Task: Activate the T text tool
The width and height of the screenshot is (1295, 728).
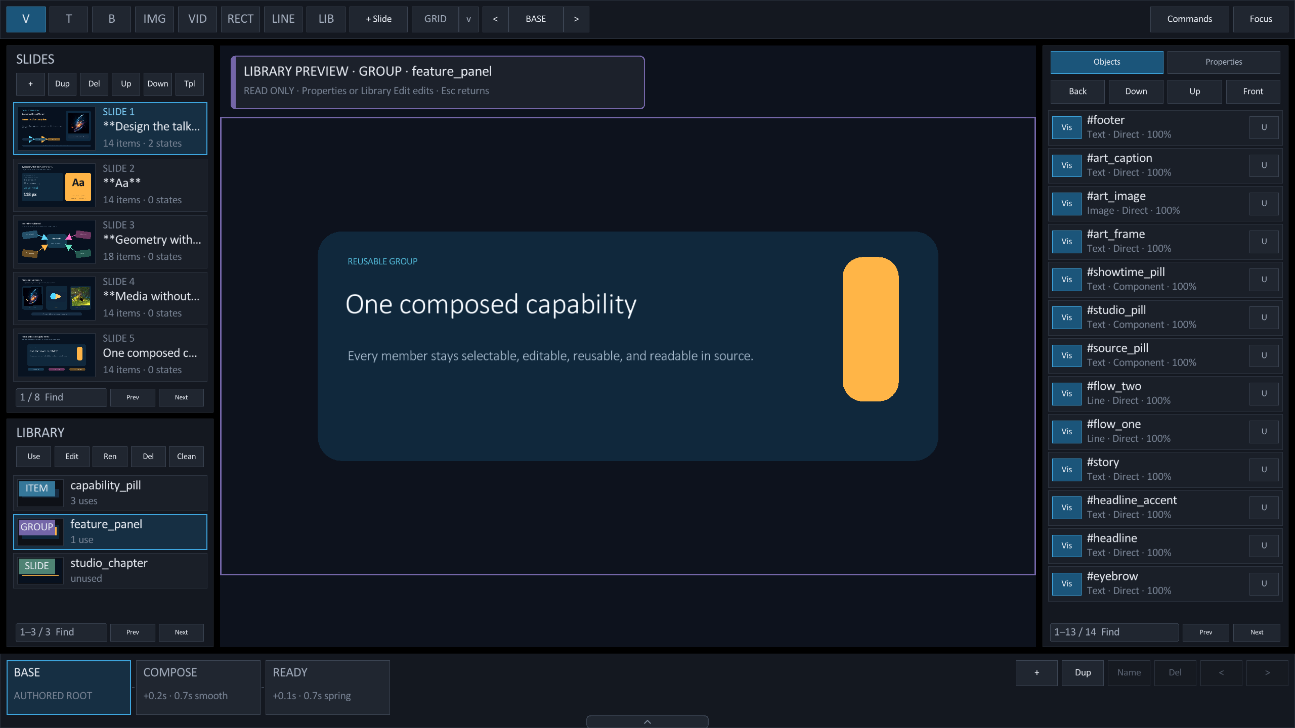Action: click(69, 19)
